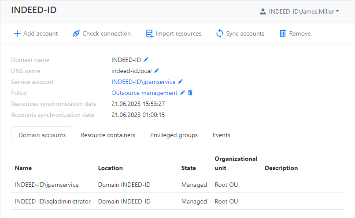
Task: Click the Sync accounts refresh icon
Action: click(x=220, y=33)
